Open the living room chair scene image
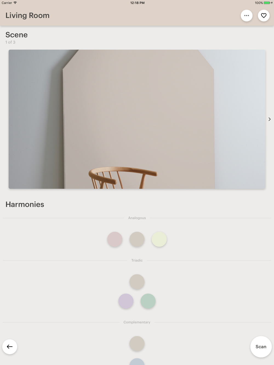The width and height of the screenshot is (274, 365). pyautogui.click(x=137, y=119)
